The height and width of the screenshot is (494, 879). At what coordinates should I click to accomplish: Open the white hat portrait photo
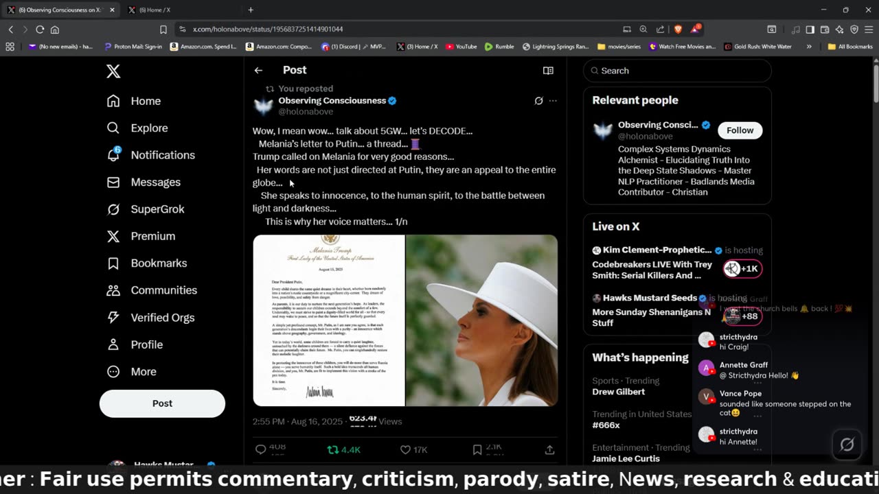pyautogui.click(x=481, y=320)
